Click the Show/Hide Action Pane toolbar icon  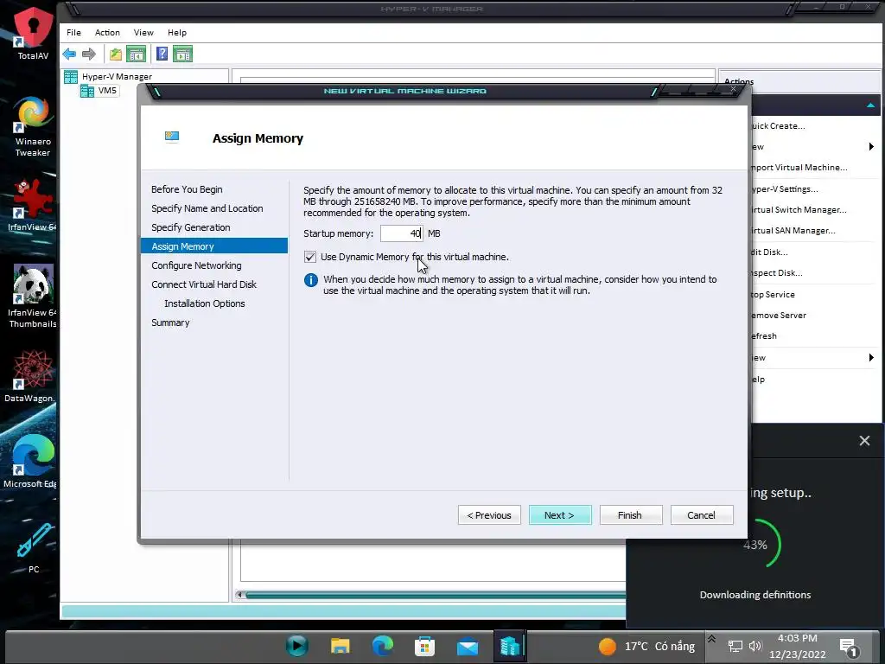point(182,54)
